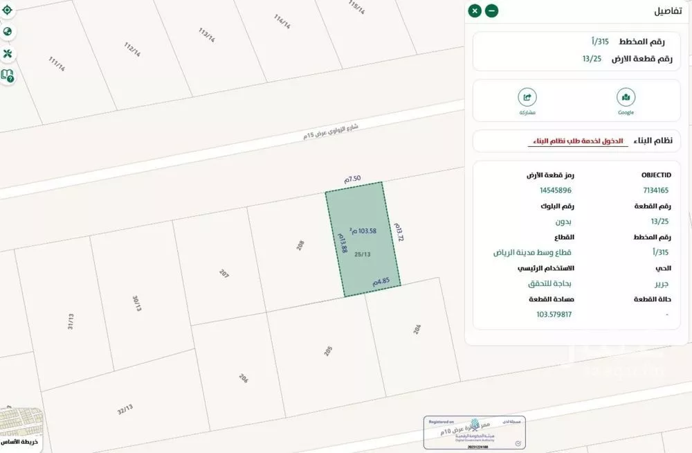Open the globe map-layers icon
This screenshot has height=453, width=692.
click(x=8, y=31)
